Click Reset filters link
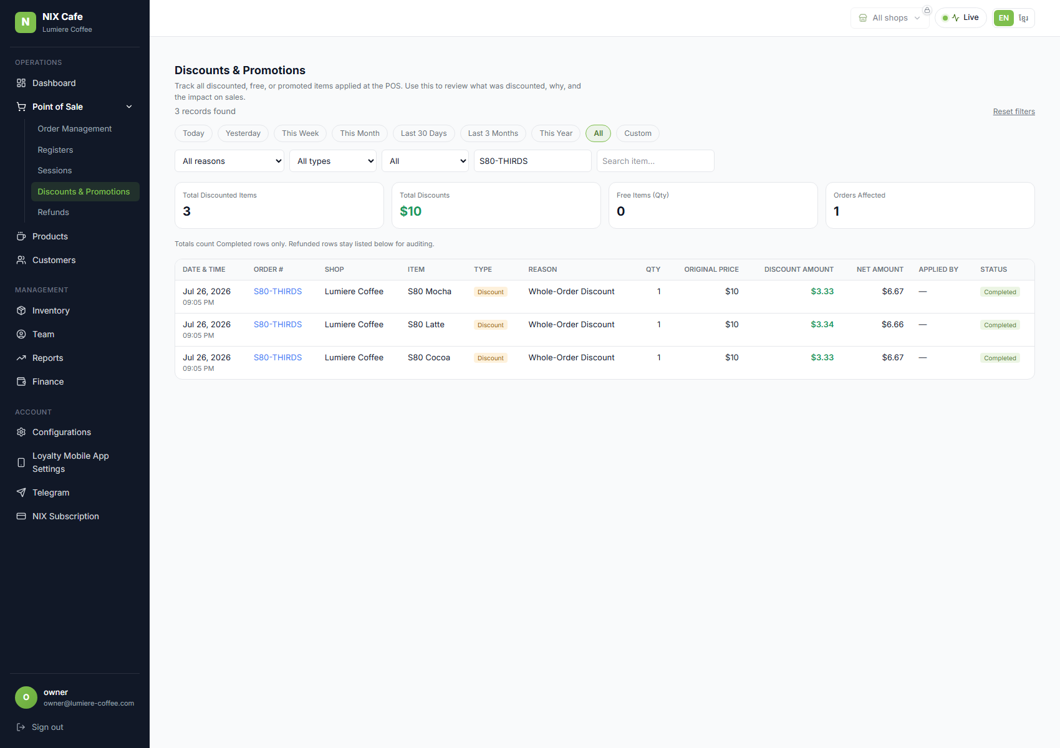The width and height of the screenshot is (1060, 748). (x=1014, y=112)
